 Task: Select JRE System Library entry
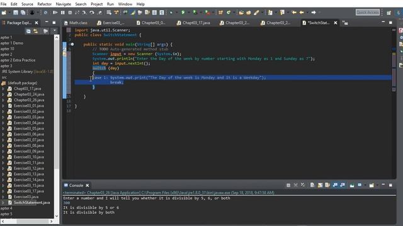tap(27, 72)
